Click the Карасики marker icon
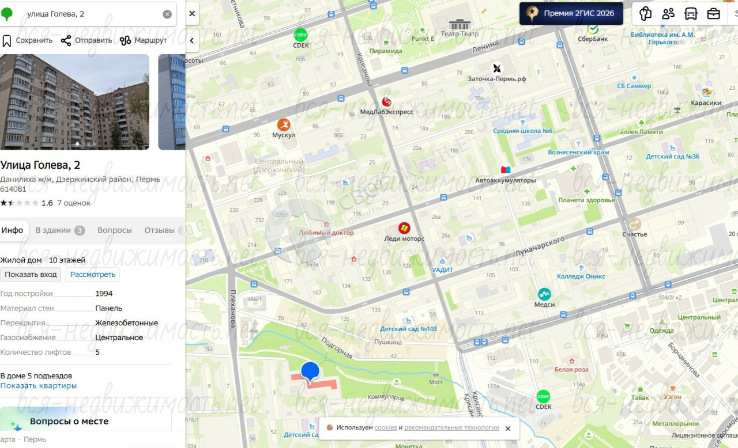 [x=706, y=92]
